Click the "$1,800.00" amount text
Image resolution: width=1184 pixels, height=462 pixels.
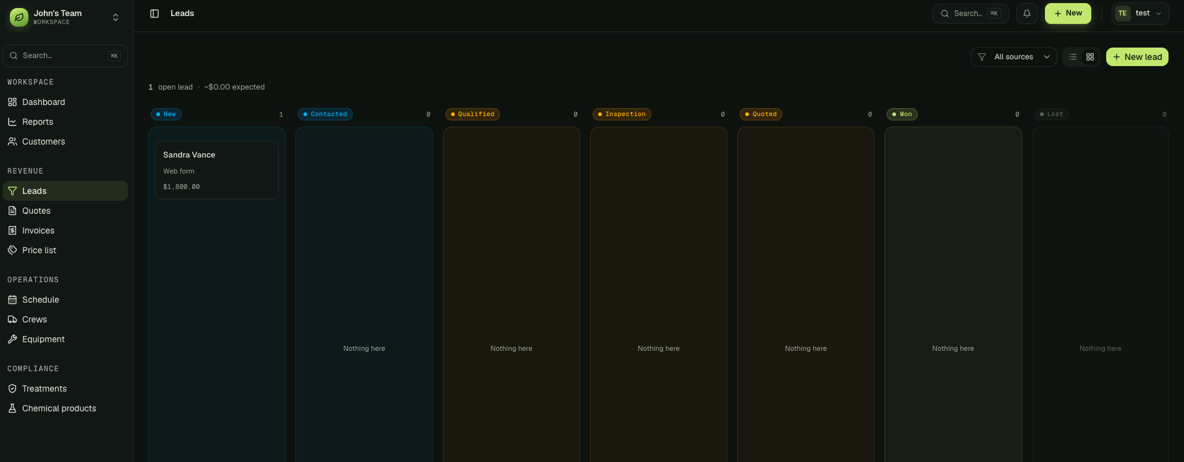tap(181, 187)
